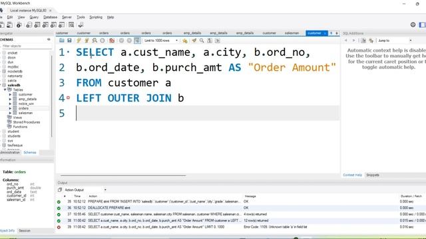426x239 pixels.
Task: Toggle word wrapping in the editor
Action: 218,40
